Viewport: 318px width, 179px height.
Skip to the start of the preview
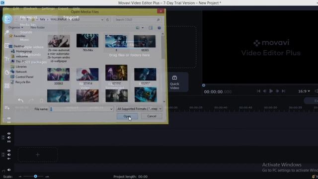click(x=258, y=91)
